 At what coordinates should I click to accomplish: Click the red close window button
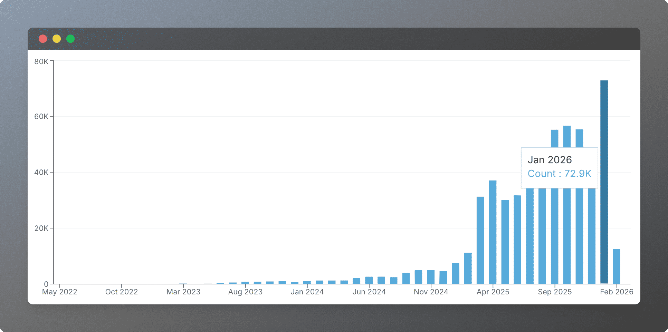click(x=43, y=39)
